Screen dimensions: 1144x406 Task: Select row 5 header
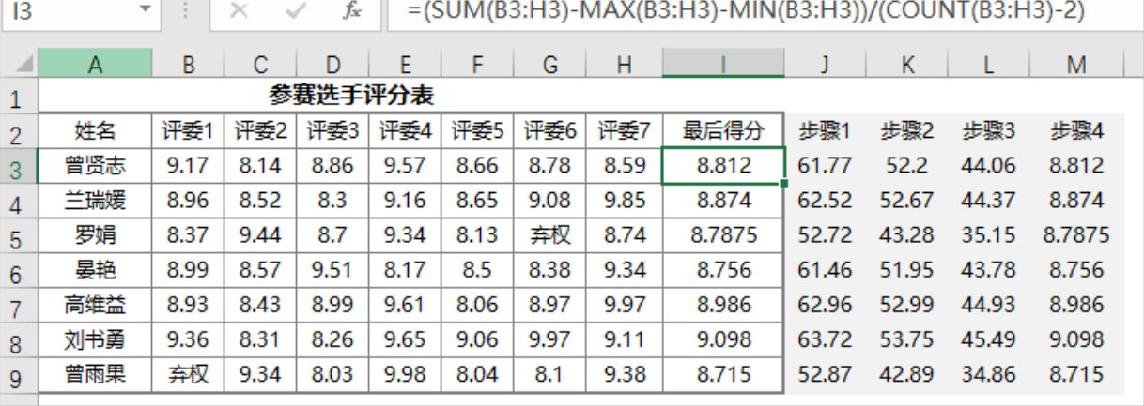click(x=19, y=235)
